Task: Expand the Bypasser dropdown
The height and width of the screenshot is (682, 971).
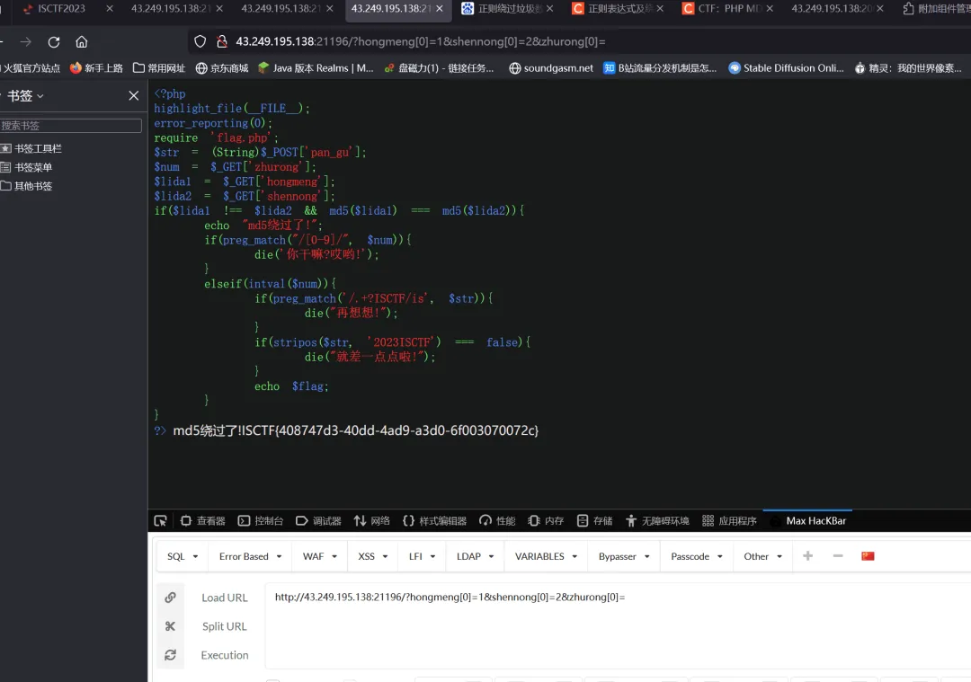Action: 624,556
